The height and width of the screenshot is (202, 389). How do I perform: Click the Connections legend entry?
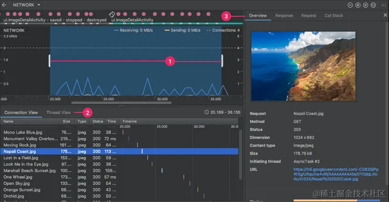223,30
